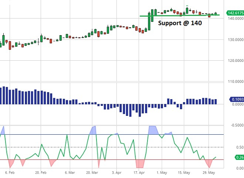Click the 140.0000 price axis label

[x=236, y=19]
